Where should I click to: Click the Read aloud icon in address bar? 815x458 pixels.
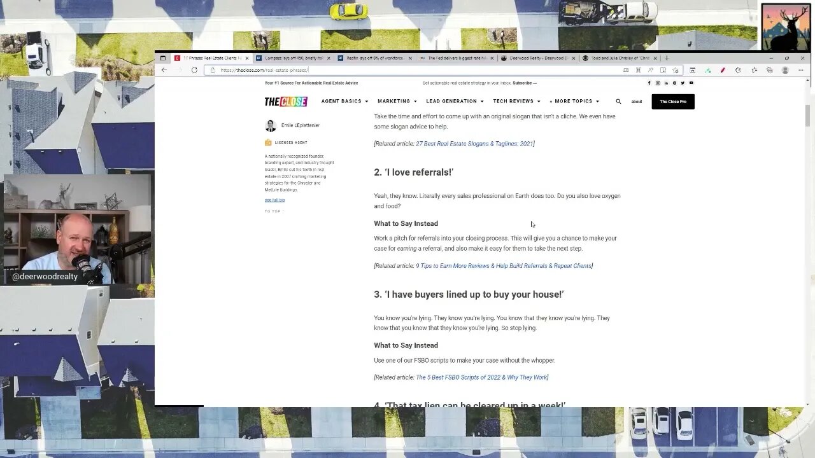[650, 70]
